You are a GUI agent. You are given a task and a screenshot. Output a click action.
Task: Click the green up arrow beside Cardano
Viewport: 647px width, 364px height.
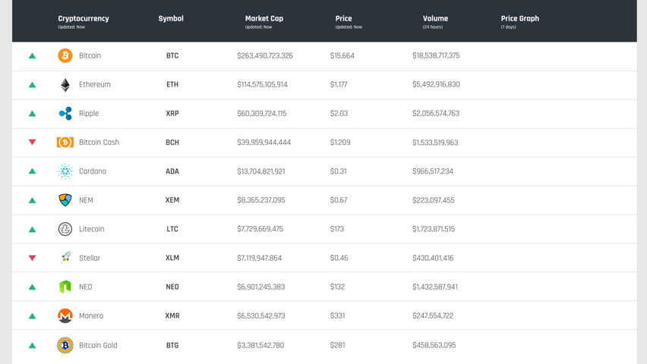tap(32, 171)
